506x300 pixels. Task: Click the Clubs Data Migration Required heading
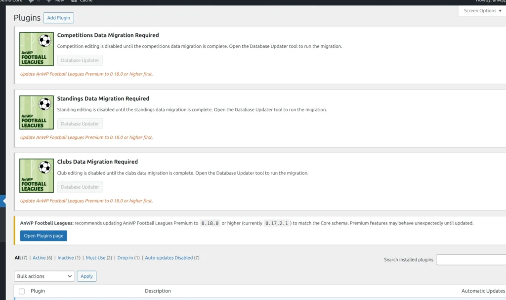(x=97, y=162)
